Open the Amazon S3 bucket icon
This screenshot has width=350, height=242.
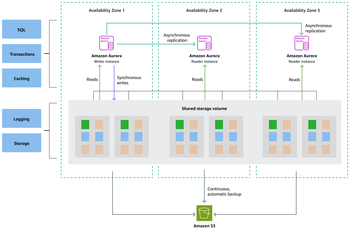pos(204,213)
